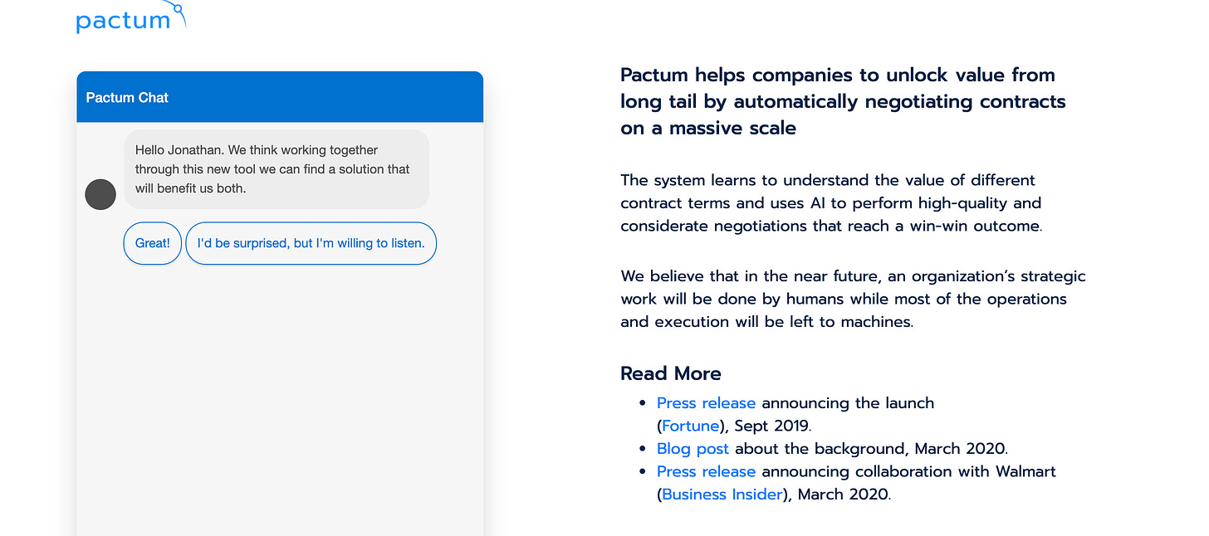The height and width of the screenshot is (536, 1209).
Task: Click the Pactum Chat header title
Action: click(127, 97)
